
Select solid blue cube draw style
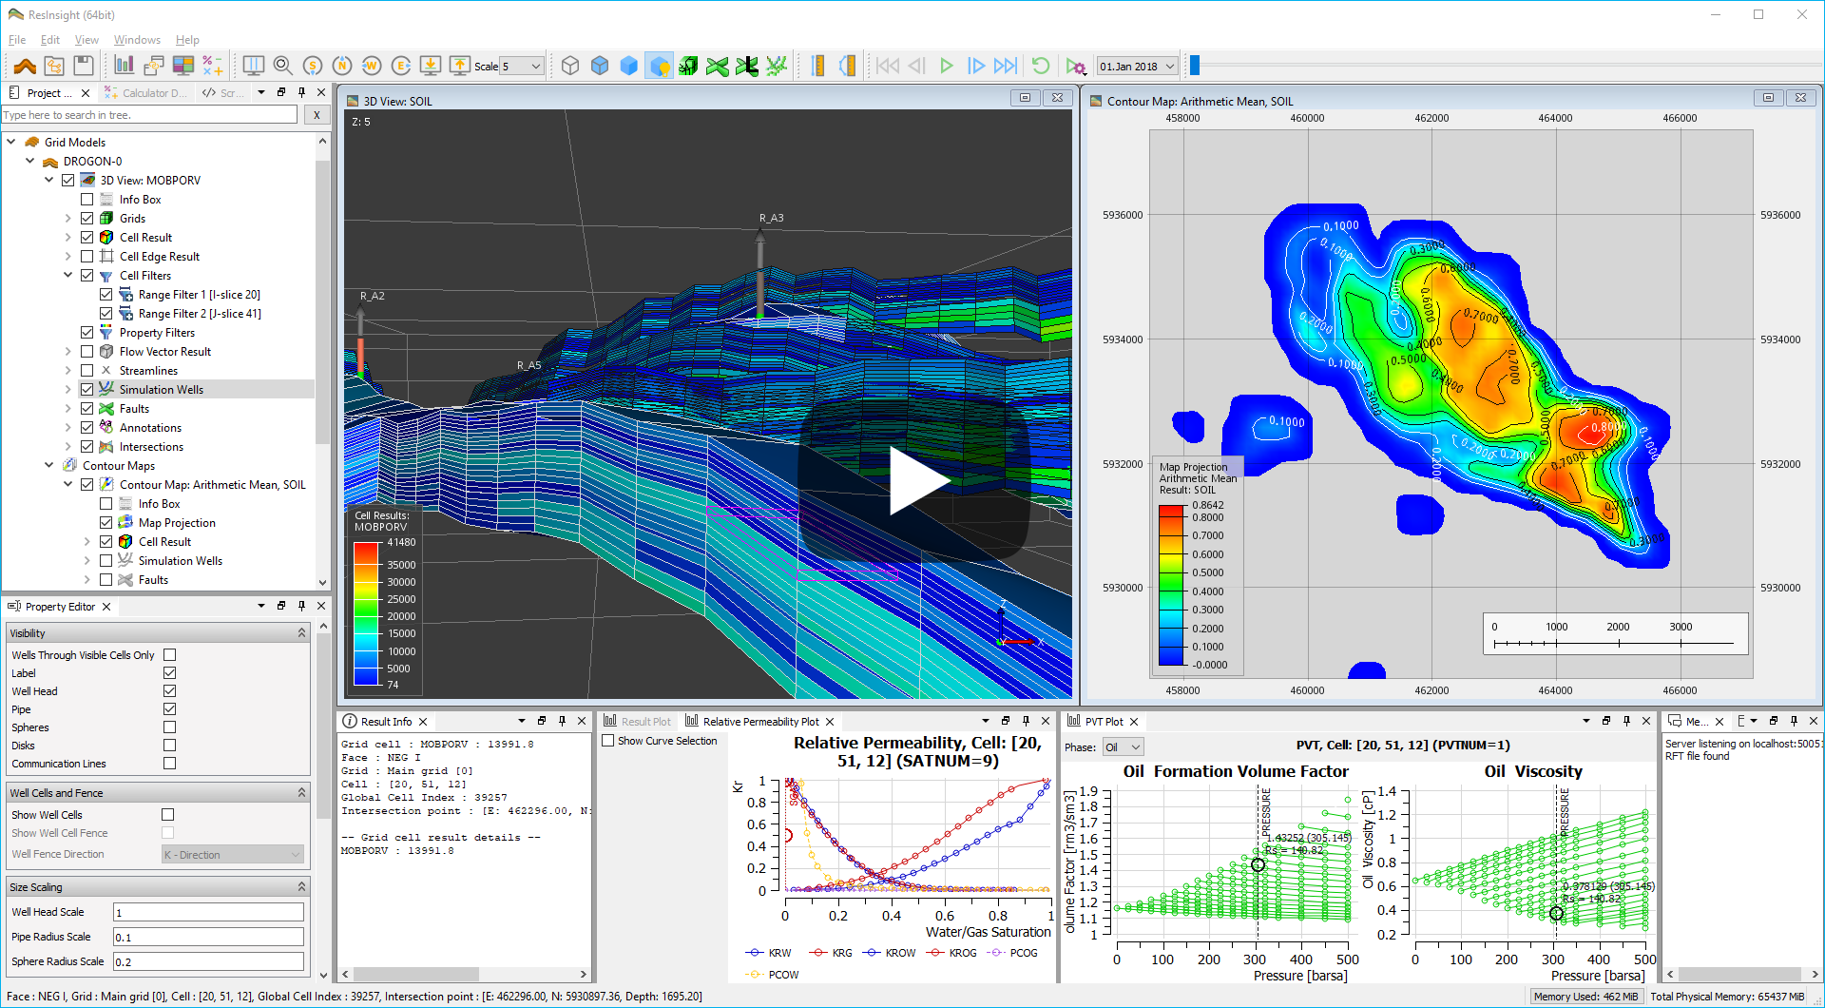click(629, 66)
